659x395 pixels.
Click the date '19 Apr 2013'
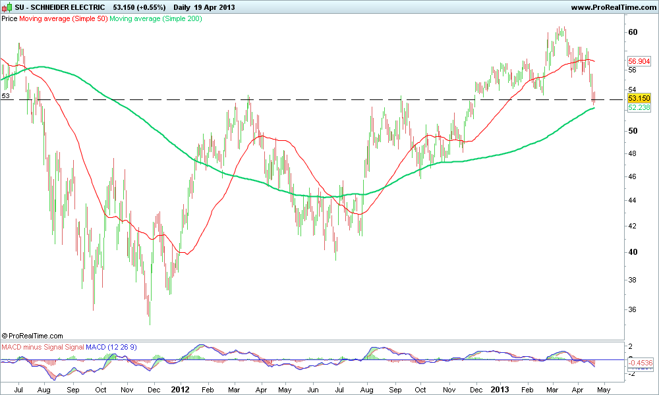click(214, 7)
